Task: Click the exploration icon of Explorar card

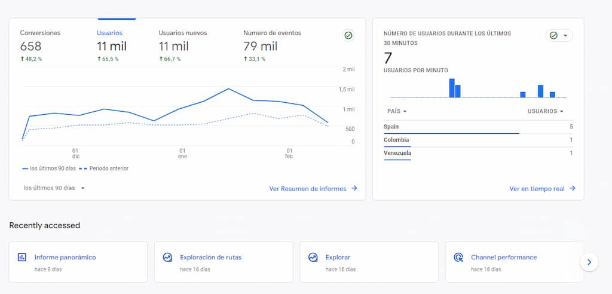Action: click(313, 258)
